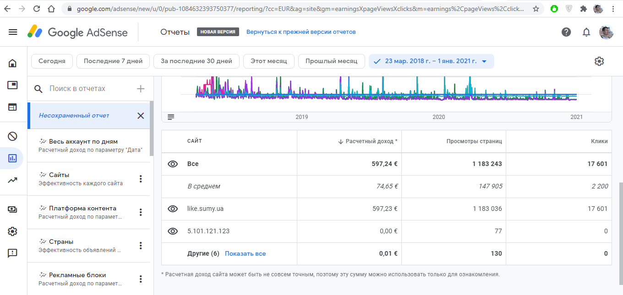Add a new report with plus icon
The width and height of the screenshot is (623, 295).
[141, 89]
